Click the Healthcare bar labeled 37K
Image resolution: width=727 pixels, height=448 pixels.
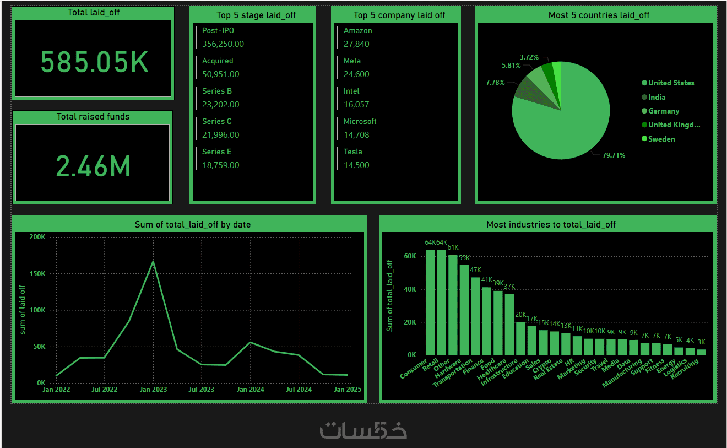point(509,325)
